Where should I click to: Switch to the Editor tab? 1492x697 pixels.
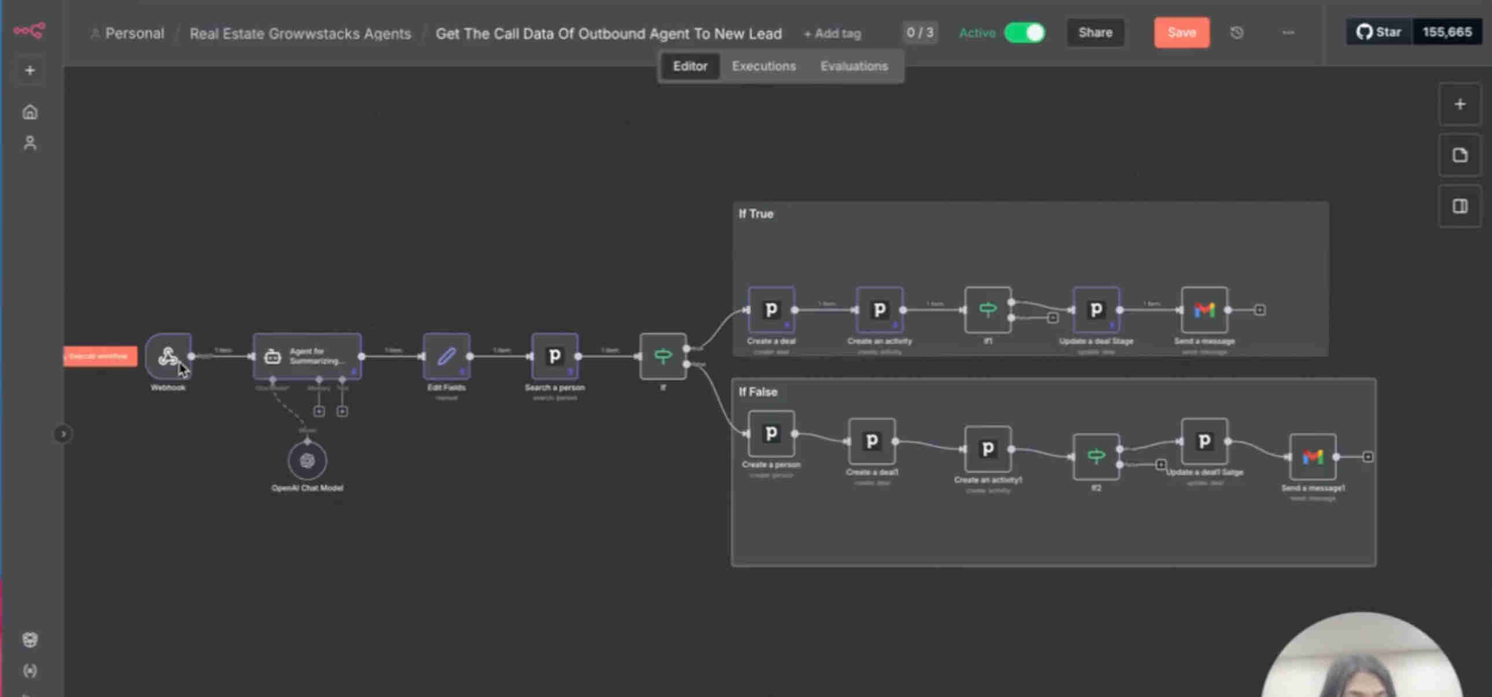click(x=690, y=66)
